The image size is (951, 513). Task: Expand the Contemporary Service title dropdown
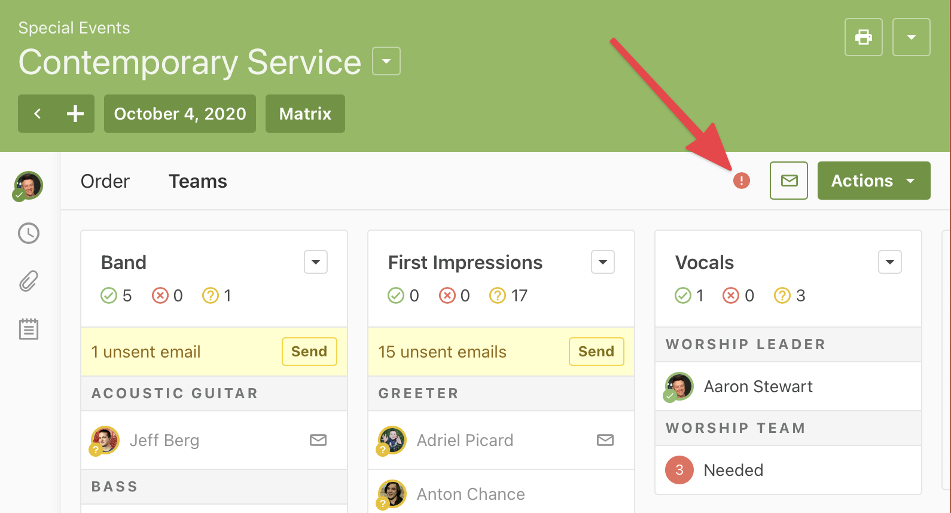pyautogui.click(x=386, y=62)
